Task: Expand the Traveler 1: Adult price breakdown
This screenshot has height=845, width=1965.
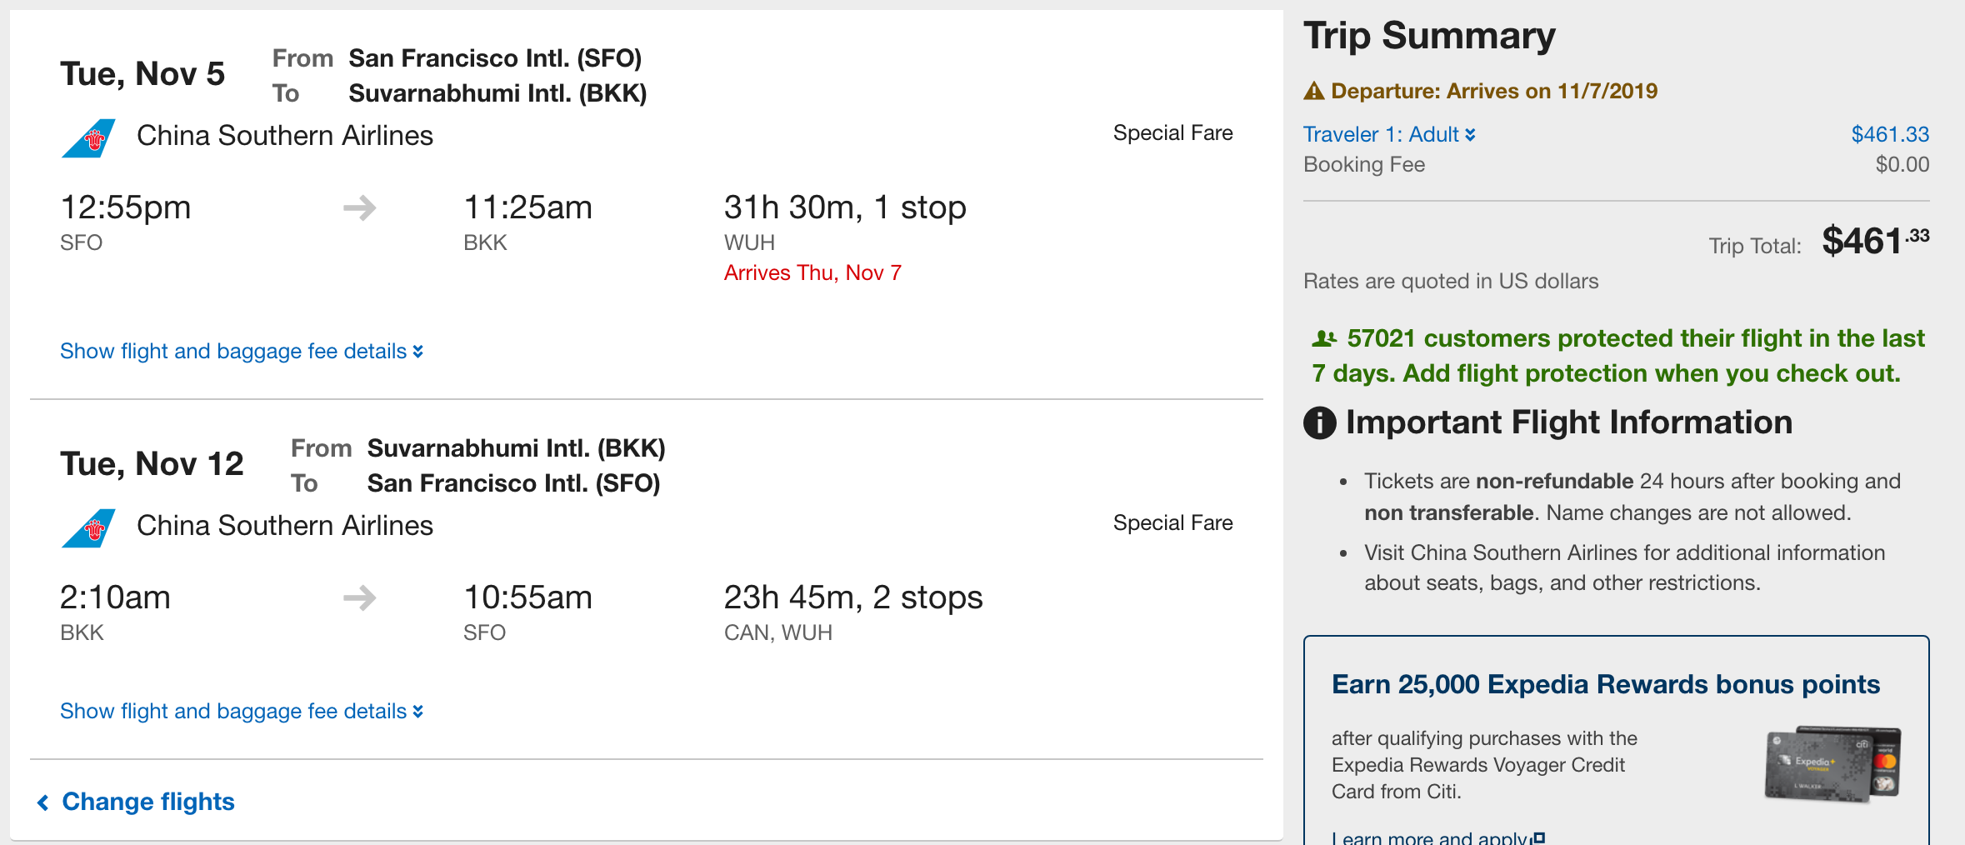Action: point(1389,134)
